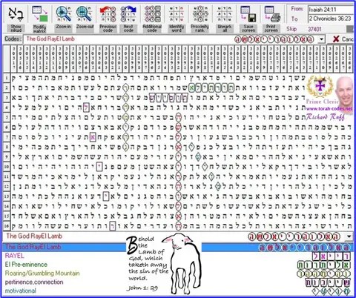The height and width of the screenshot is (298, 356).
Task: Click the Show nikud icon
Action: click(16, 14)
